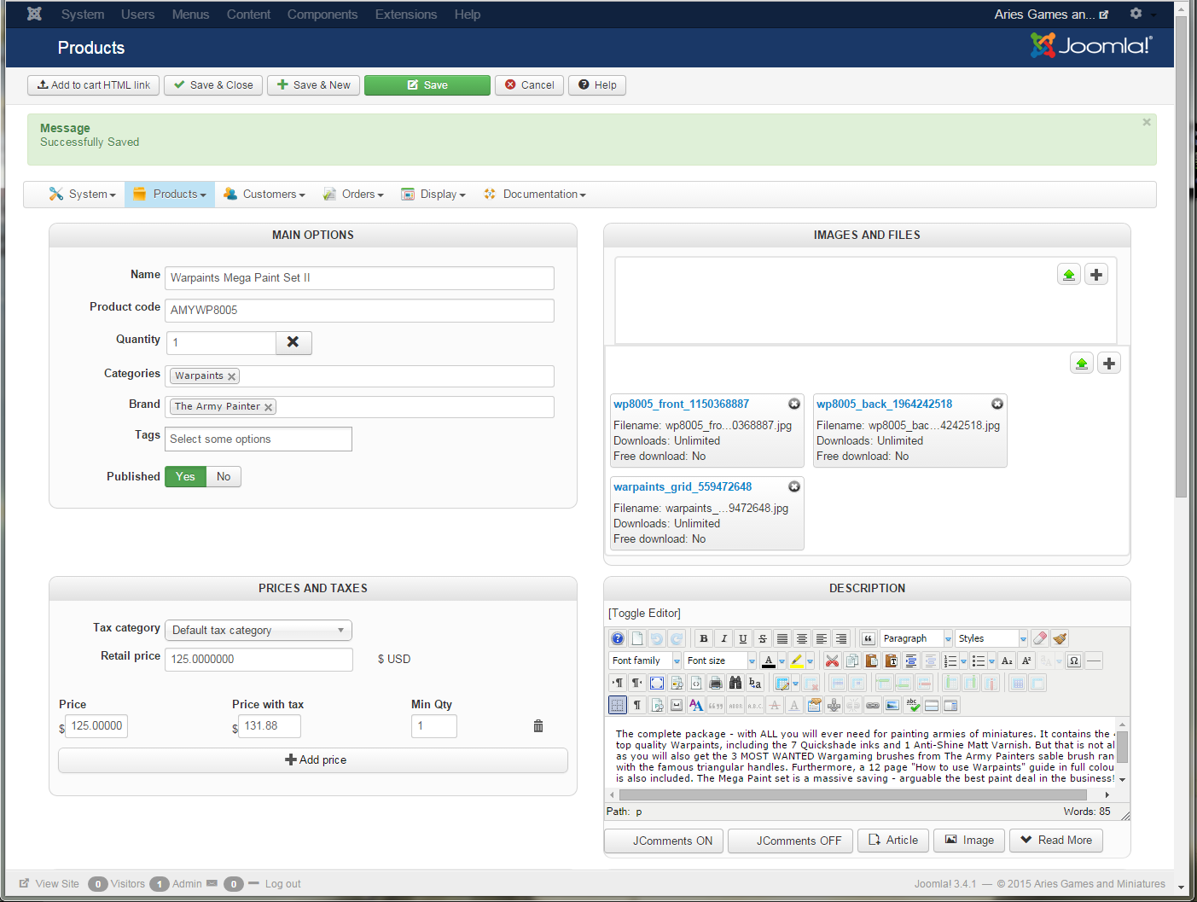
Task: Click the printer icon in editor toolbar
Action: [x=716, y=683]
